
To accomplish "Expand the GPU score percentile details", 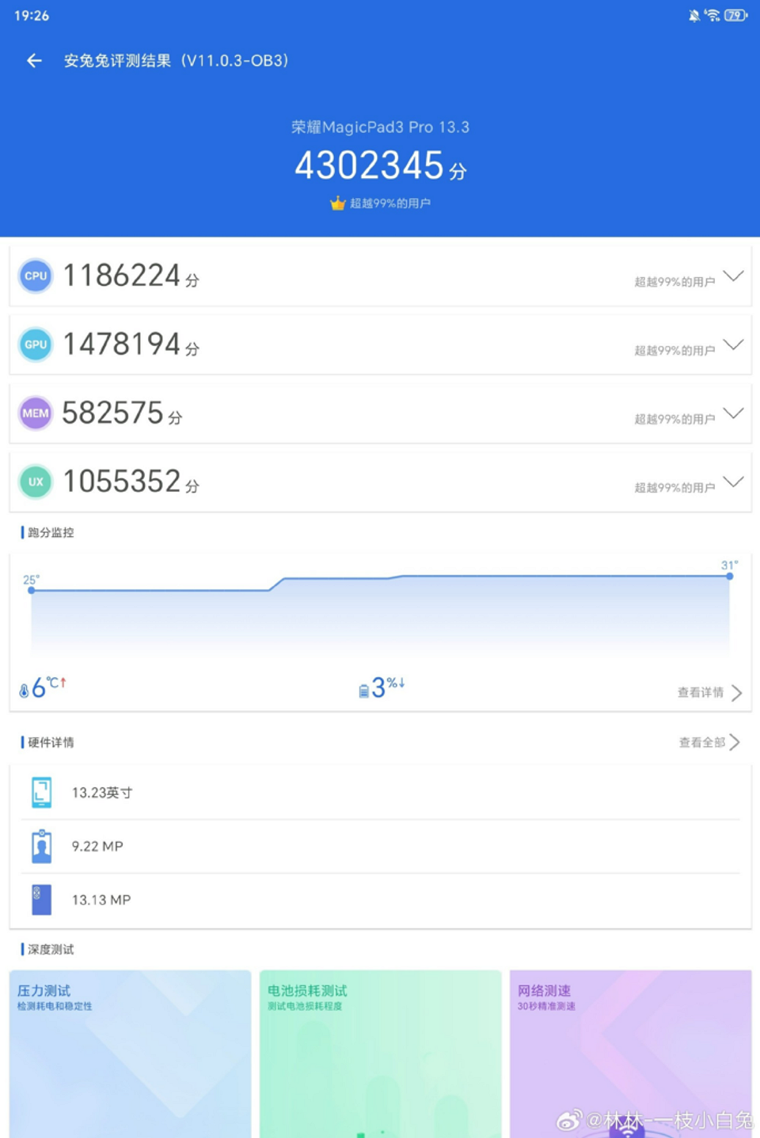I will [734, 344].
